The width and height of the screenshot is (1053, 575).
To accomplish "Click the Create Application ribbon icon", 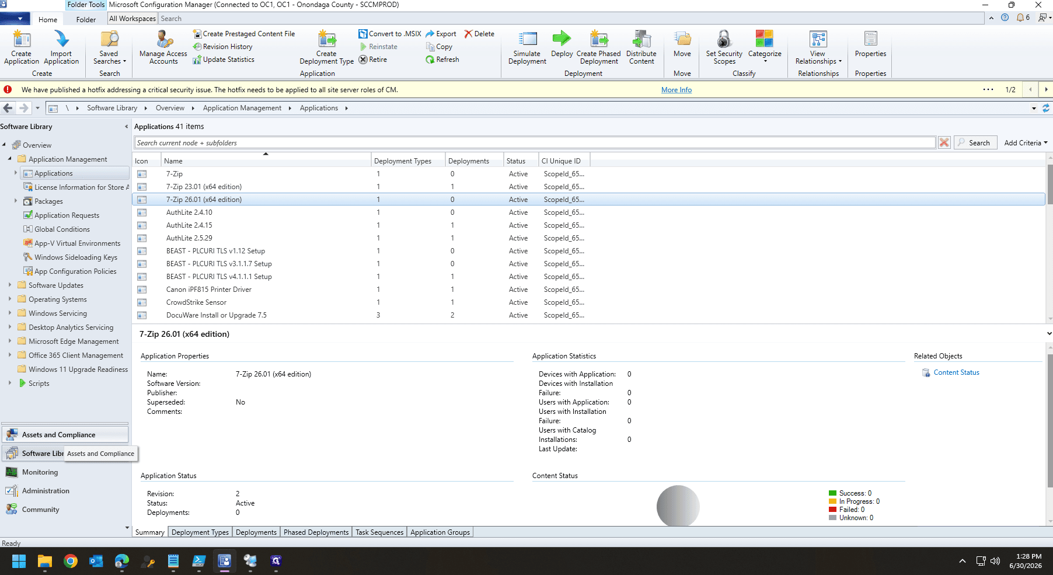I will (22, 47).
